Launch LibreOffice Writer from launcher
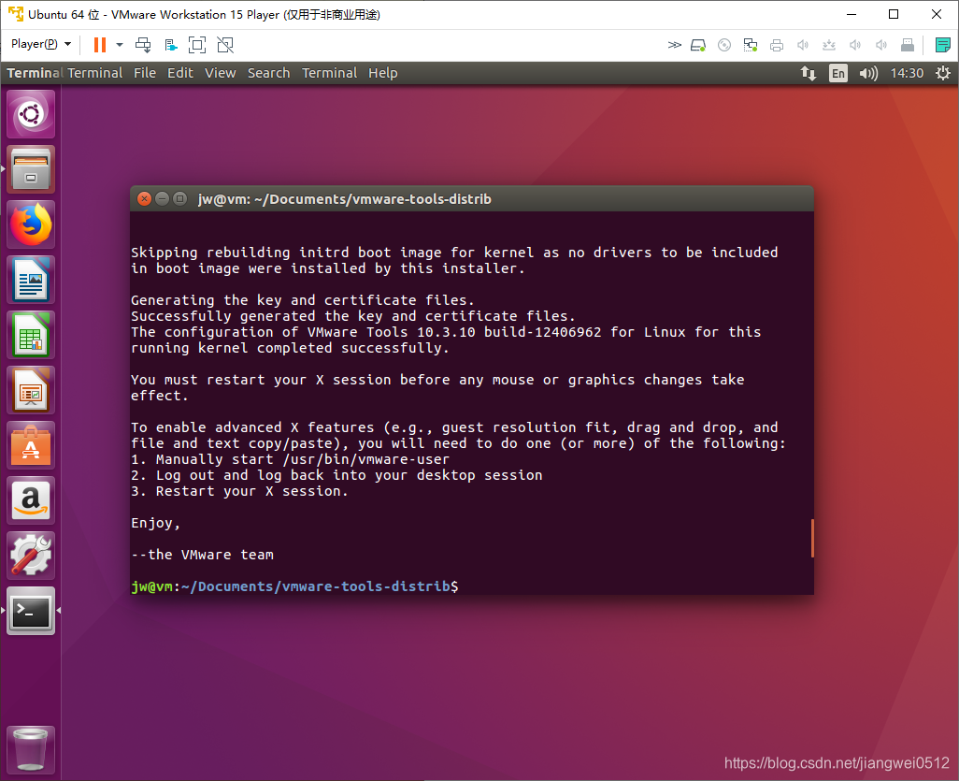The height and width of the screenshot is (781, 959). pos(31,279)
